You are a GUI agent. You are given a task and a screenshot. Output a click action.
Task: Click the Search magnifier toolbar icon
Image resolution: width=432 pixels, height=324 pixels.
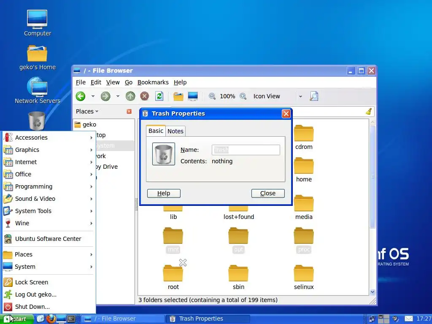click(314, 96)
